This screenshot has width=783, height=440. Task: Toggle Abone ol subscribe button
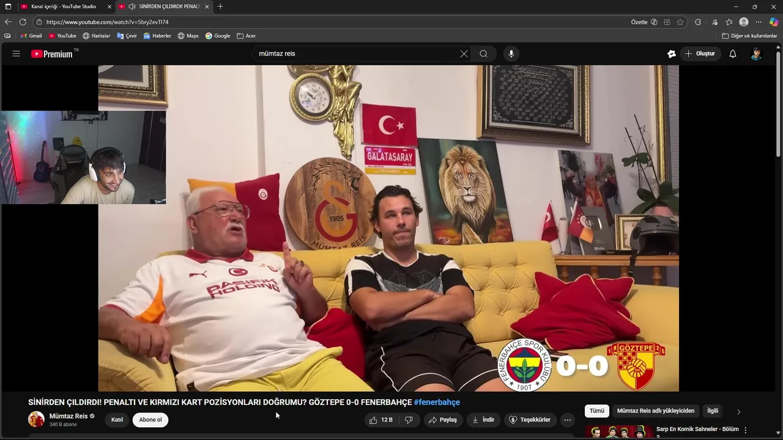(x=150, y=420)
